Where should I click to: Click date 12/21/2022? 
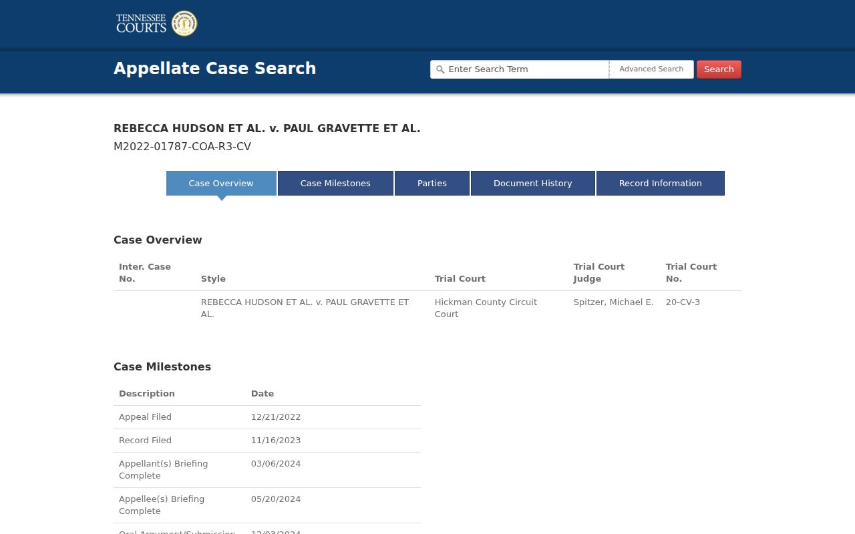click(276, 417)
